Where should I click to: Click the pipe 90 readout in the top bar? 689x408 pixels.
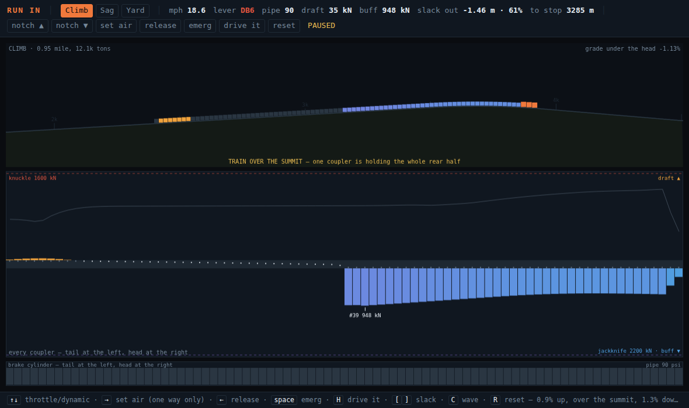[x=278, y=10]
